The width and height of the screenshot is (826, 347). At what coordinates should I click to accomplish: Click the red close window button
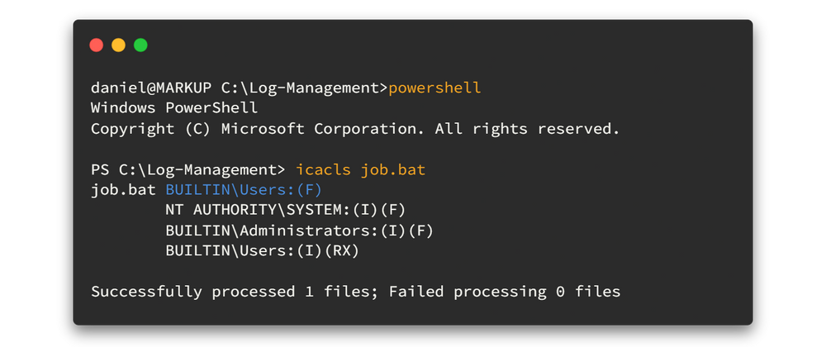coord(97,45)
